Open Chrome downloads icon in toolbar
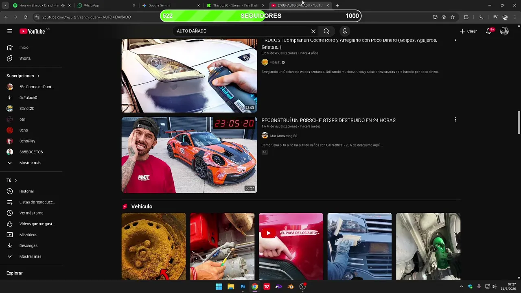This screenshot has height=293, width=521. pyautogui.click(x=481, y=17)
